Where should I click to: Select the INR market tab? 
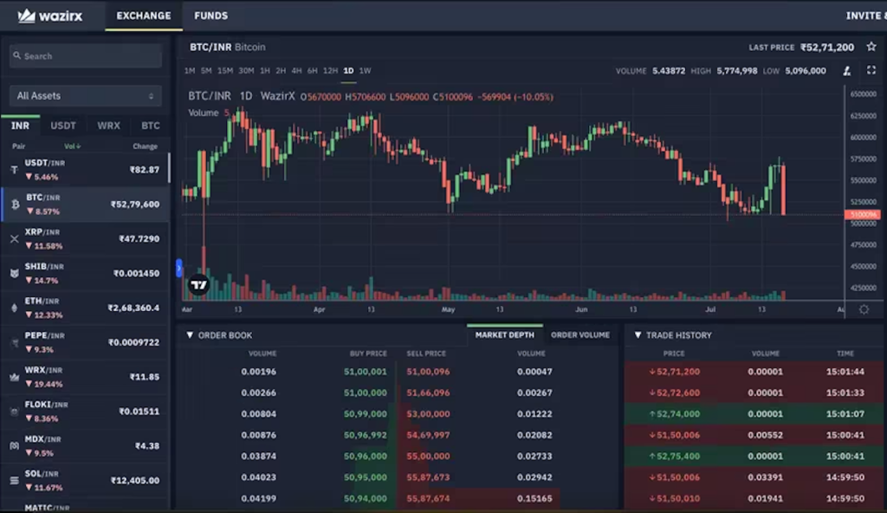(x=21, y=126)
